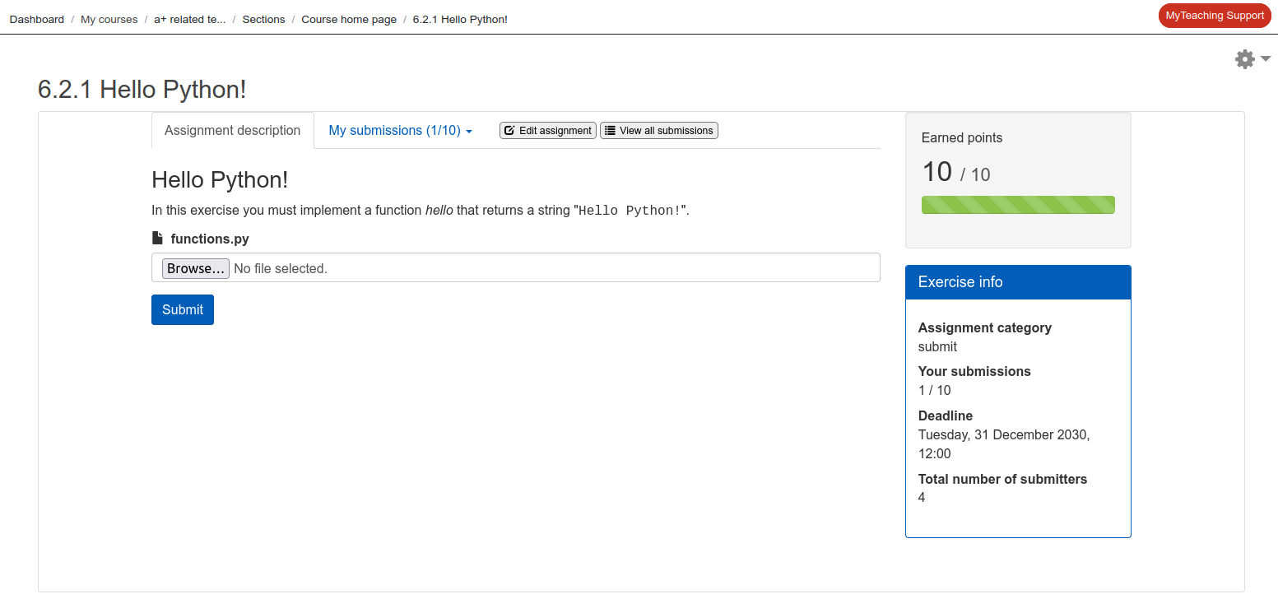Click the Assignment category label
This screenshot has width=1278, height=608.
985,327
